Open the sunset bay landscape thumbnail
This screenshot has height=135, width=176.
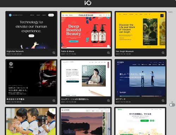point(86,122)
